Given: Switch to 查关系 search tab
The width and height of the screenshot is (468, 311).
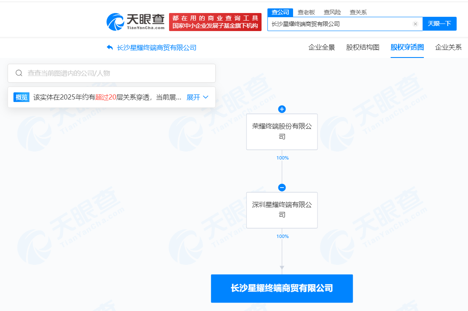Looking at the screenshot, I should [x=358, y=12].
